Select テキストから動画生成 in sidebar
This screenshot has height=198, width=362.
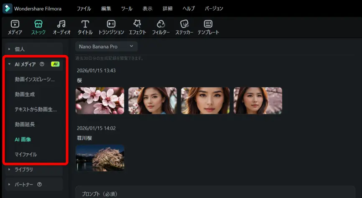click(36, 109)
